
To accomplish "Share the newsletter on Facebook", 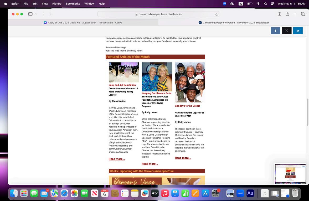I will (275, 31).
